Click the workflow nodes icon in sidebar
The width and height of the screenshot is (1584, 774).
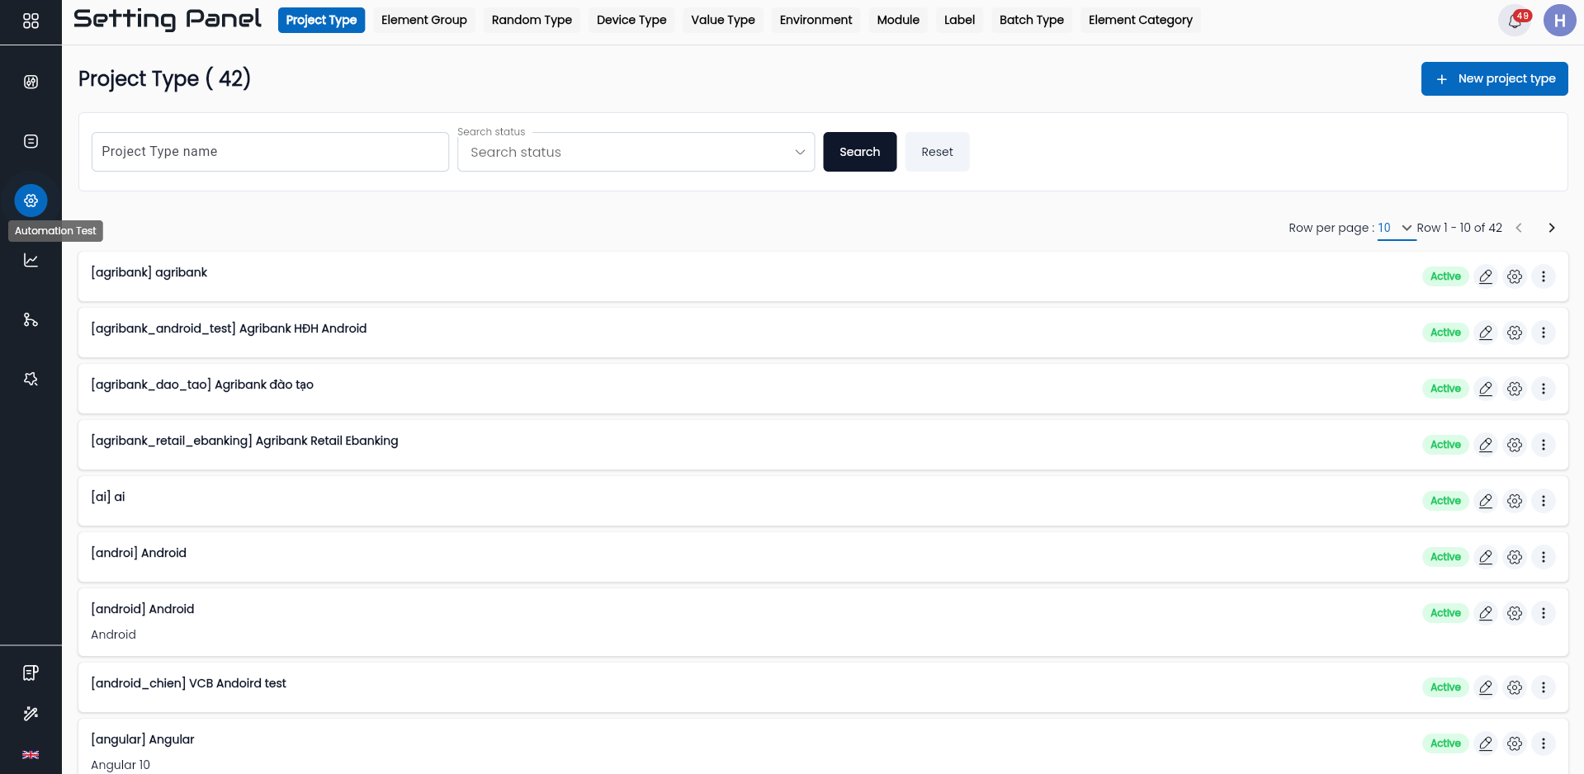31,319
